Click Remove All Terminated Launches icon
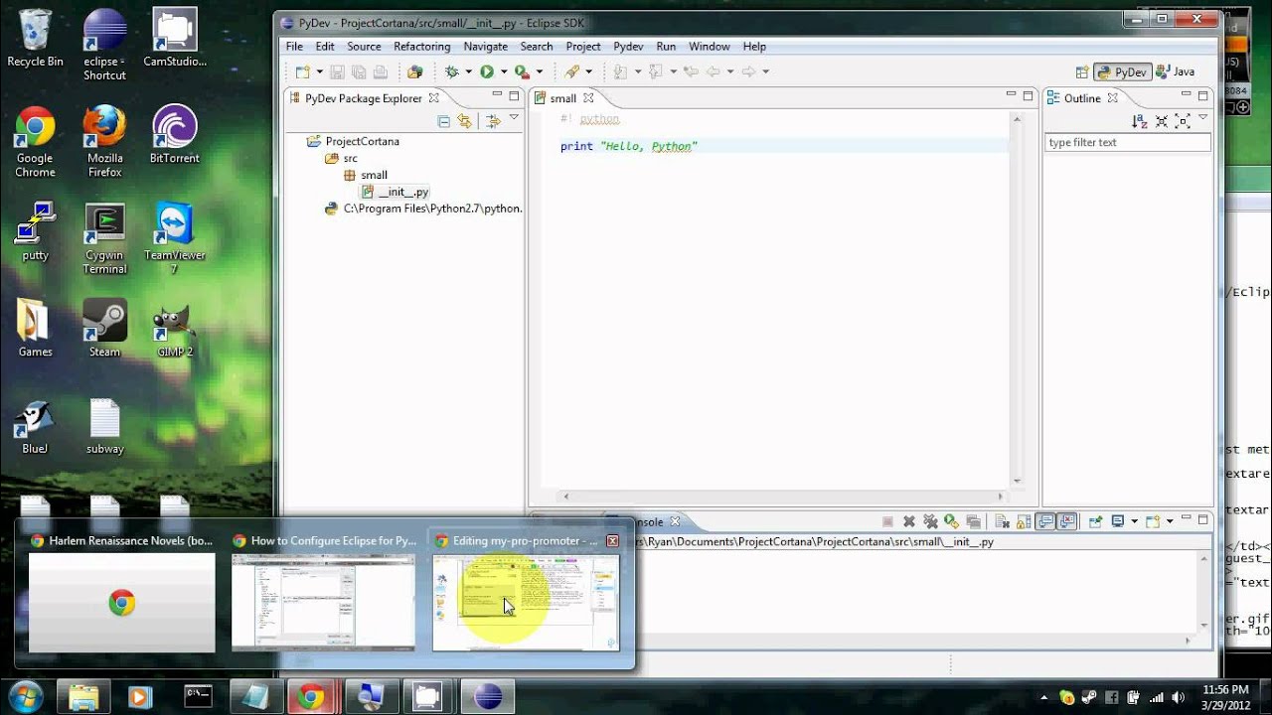 click(x=930, y=521)
